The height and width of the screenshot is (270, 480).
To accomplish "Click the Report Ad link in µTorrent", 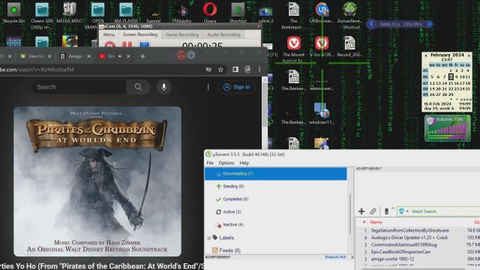I will (335, 257).
